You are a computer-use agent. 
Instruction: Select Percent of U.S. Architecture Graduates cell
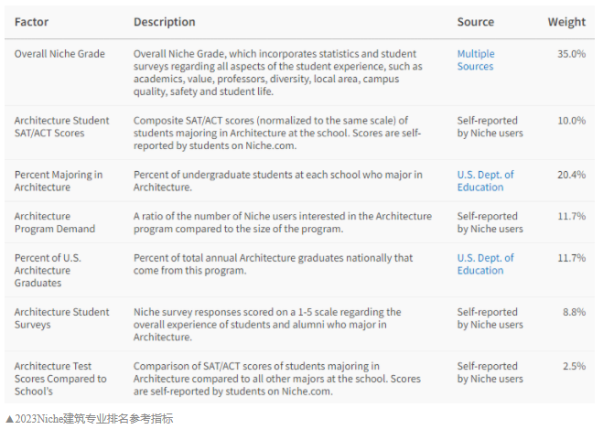pyautogui.click(x=48, y=271)
